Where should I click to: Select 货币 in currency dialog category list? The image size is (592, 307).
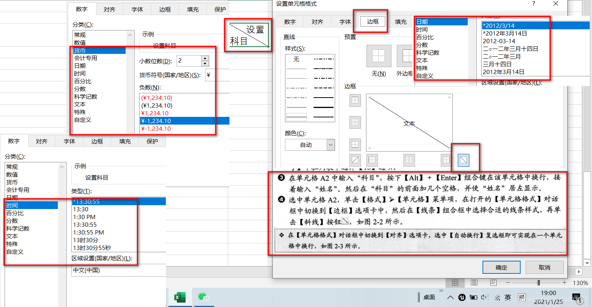tap(99, 51)
